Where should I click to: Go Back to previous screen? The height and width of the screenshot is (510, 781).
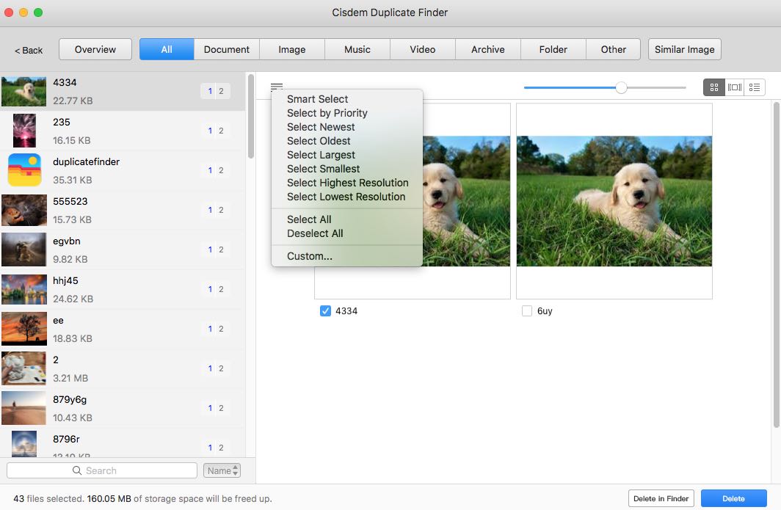[29, 51]
